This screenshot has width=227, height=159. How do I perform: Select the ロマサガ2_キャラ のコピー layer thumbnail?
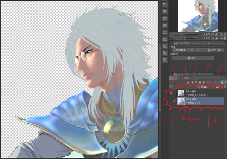point(181,93)
